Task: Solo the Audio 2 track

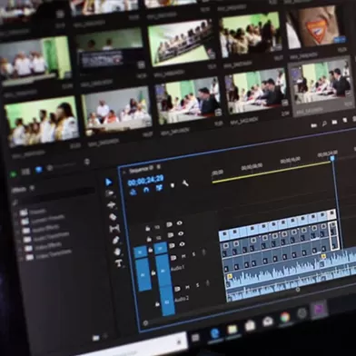Action: 198,285
